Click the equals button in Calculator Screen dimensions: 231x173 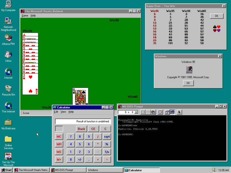tap(107, 159)
